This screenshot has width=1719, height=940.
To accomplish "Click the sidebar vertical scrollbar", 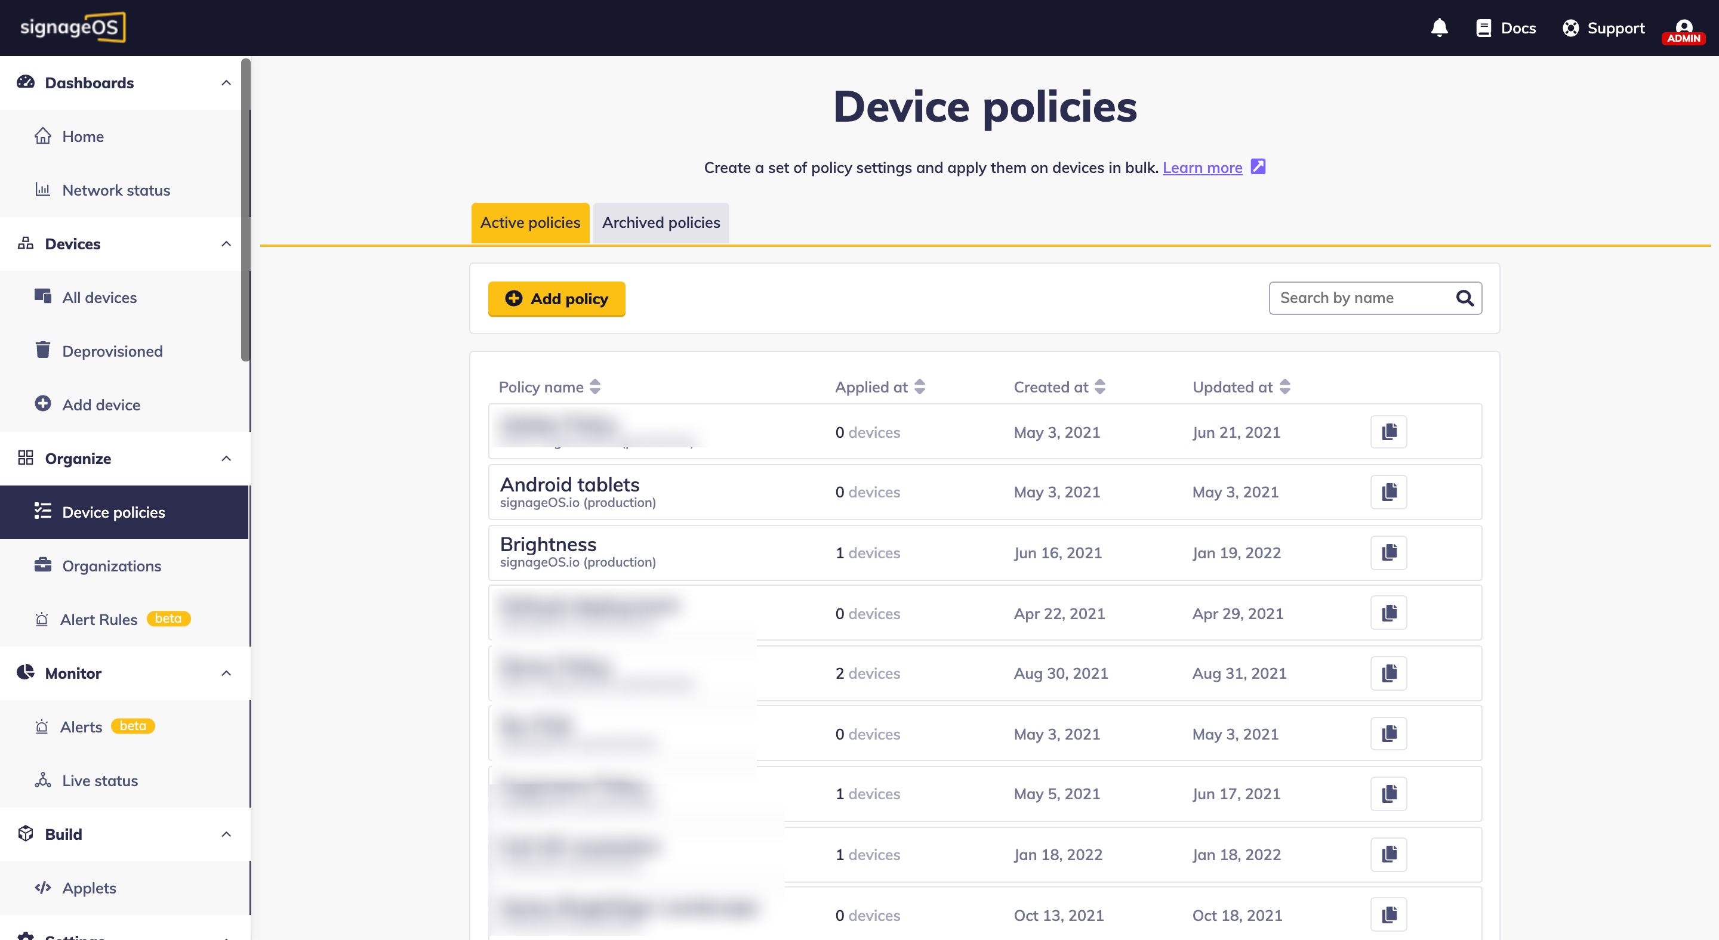I will [245, 210].
